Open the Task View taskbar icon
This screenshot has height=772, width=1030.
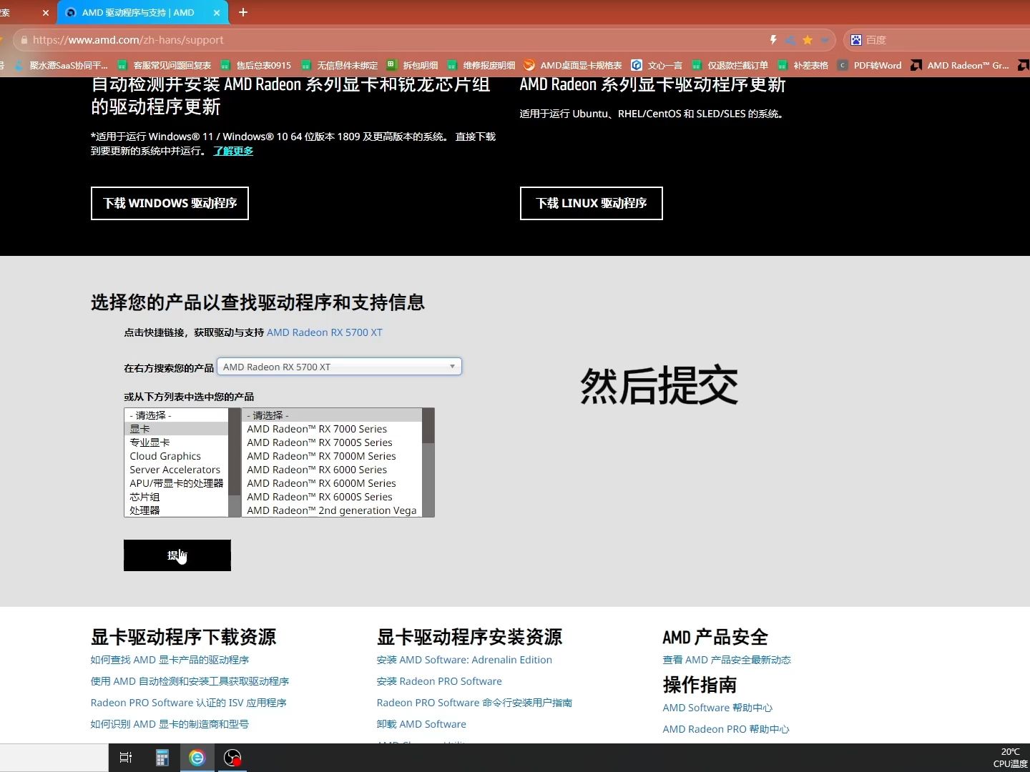point(126,758)
